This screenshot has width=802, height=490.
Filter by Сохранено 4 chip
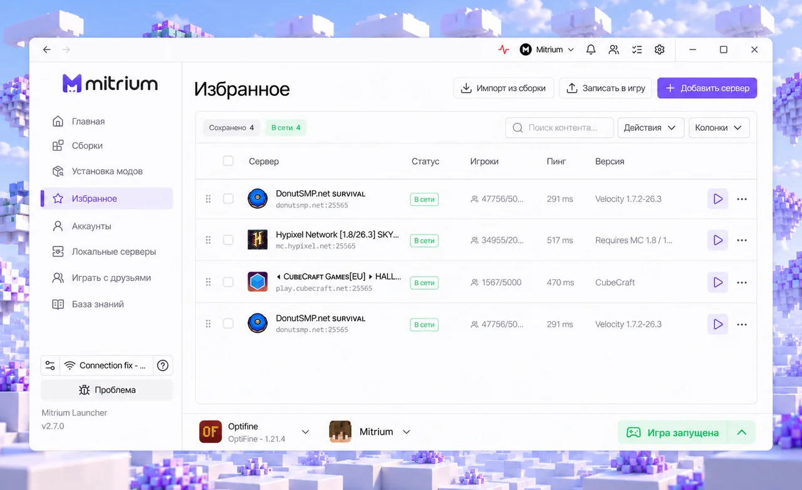(x=231, y=128)
